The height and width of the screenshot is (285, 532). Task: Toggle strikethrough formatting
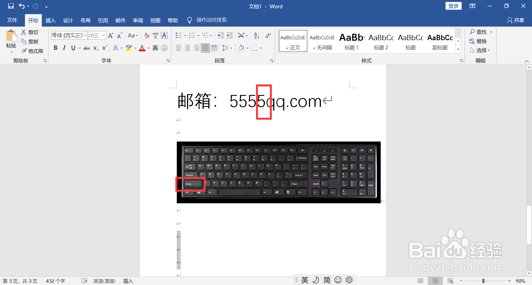[87, 48]
